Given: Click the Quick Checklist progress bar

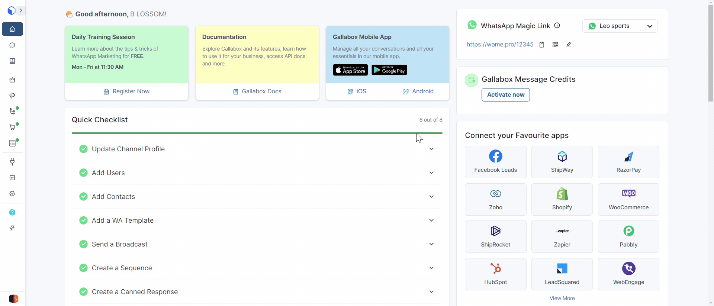Looking at the screenshot, I should (257, 133).
